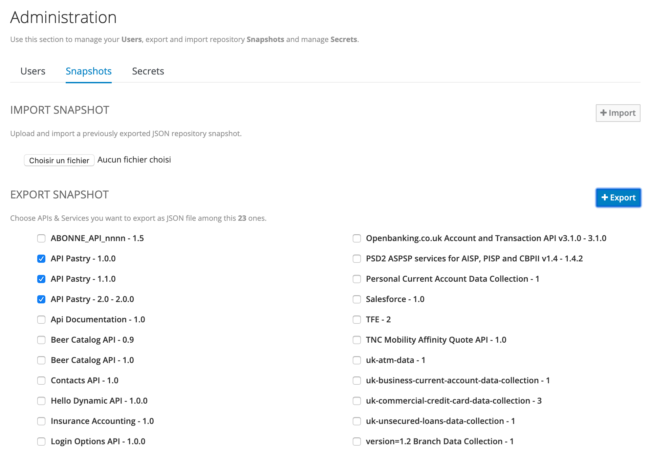This screenshot has height=472, width=650.
Task: Select TFE - 2 for export
Action: click(x=356, y=319)
